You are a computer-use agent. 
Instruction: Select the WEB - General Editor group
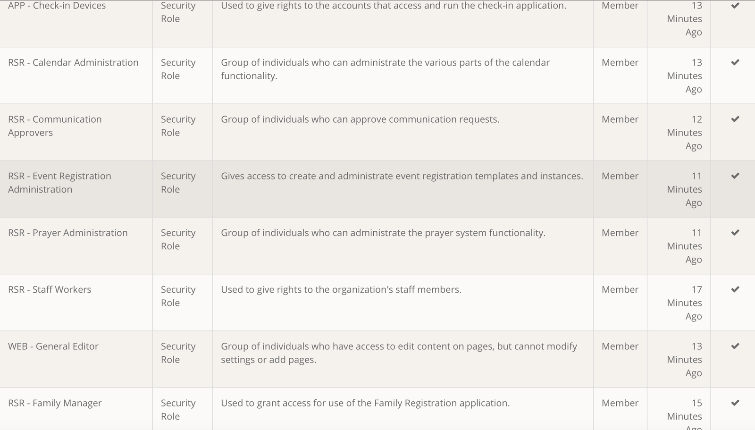point(53,346)
